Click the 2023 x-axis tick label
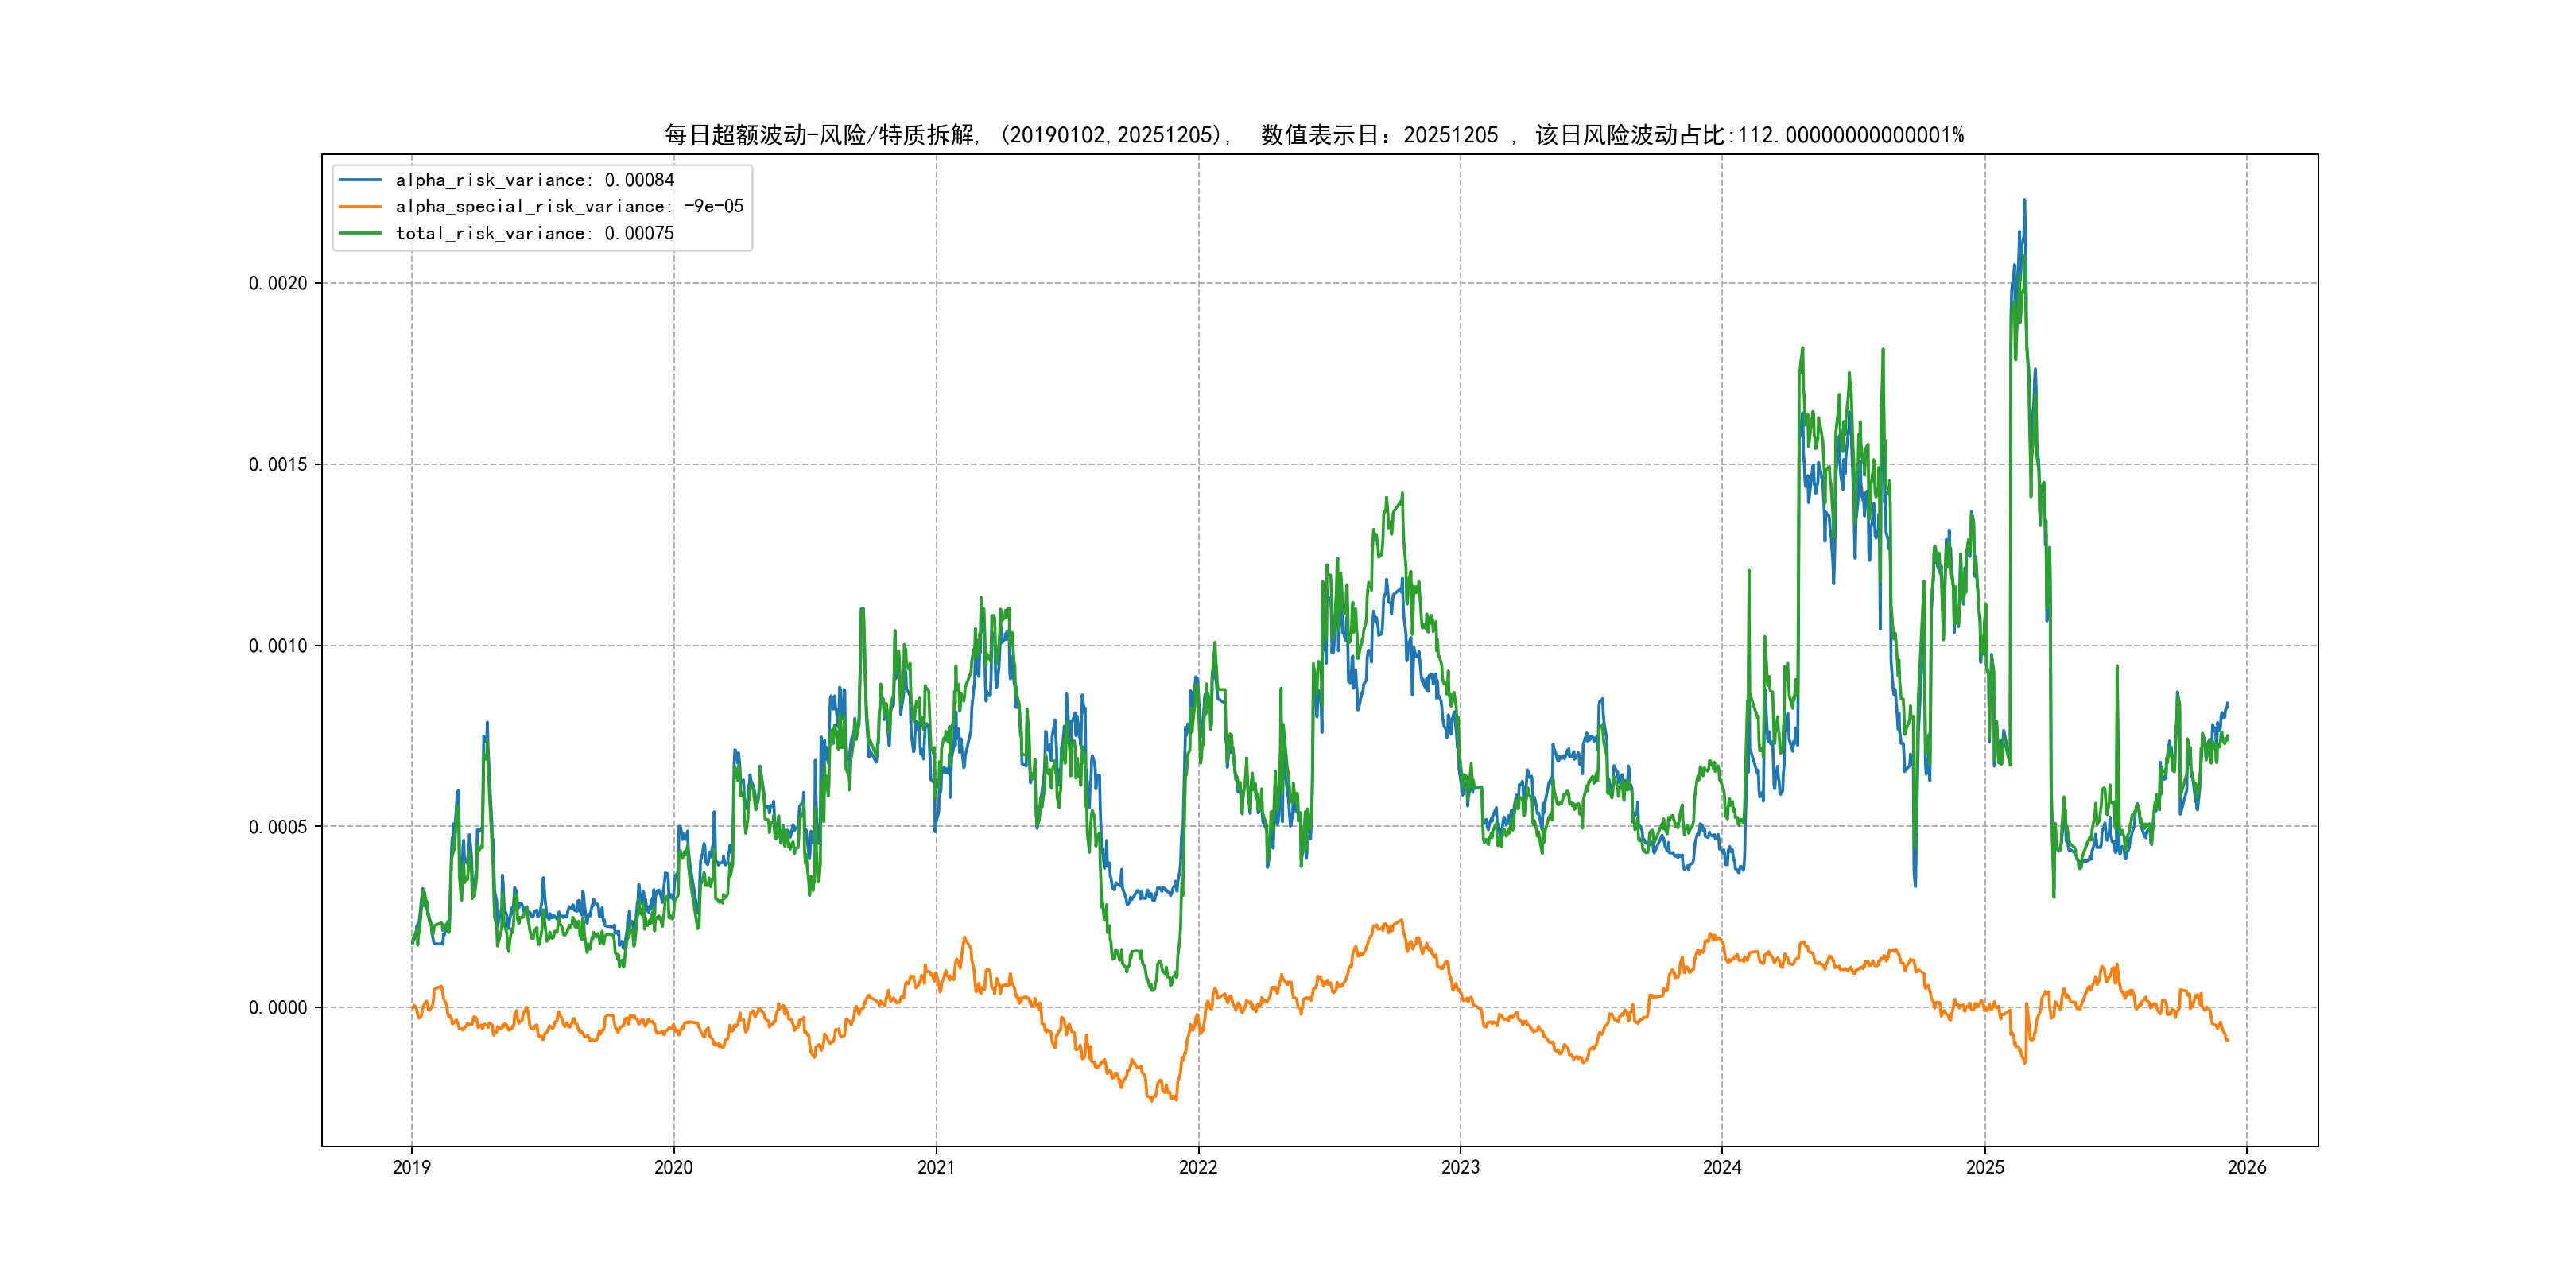The height and width of the screenshot is (1288, 2576). 1460,1167
